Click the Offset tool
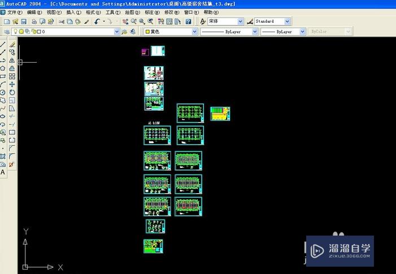Image resolution: width=396 pixels, height=274 pixels. point(12,68)
